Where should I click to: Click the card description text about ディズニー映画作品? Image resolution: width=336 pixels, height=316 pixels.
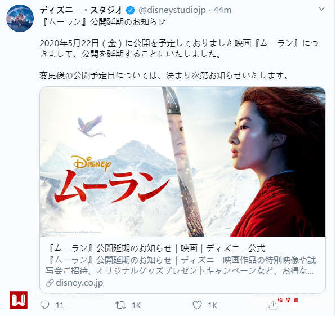coord(181,265)
